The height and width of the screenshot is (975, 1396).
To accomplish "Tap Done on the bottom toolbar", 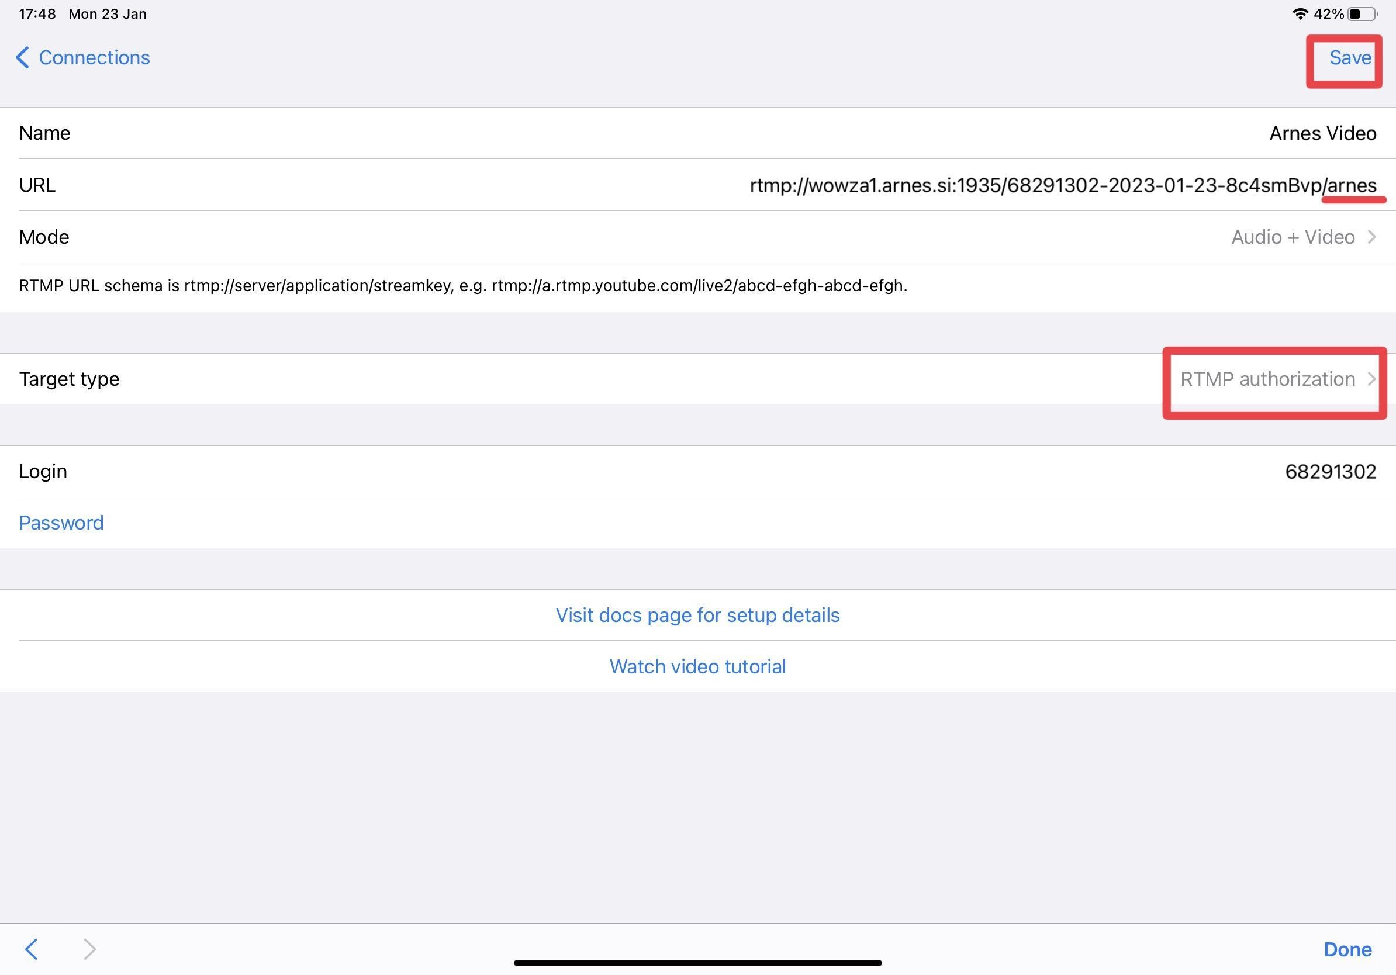I will 1347,949.
